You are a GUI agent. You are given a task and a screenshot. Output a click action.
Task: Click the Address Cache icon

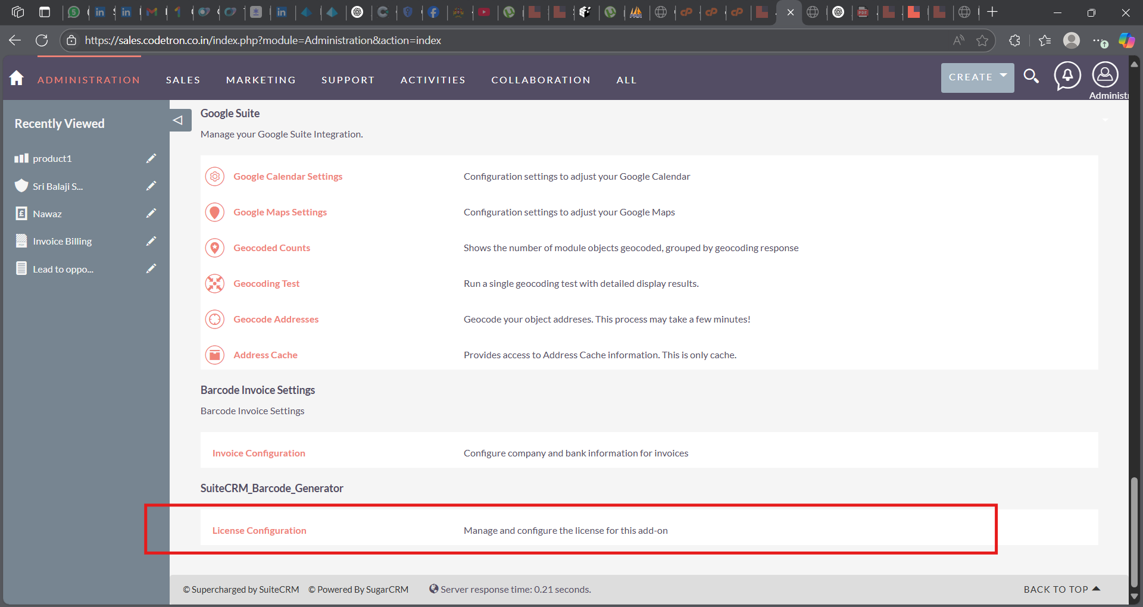(215, 355)
